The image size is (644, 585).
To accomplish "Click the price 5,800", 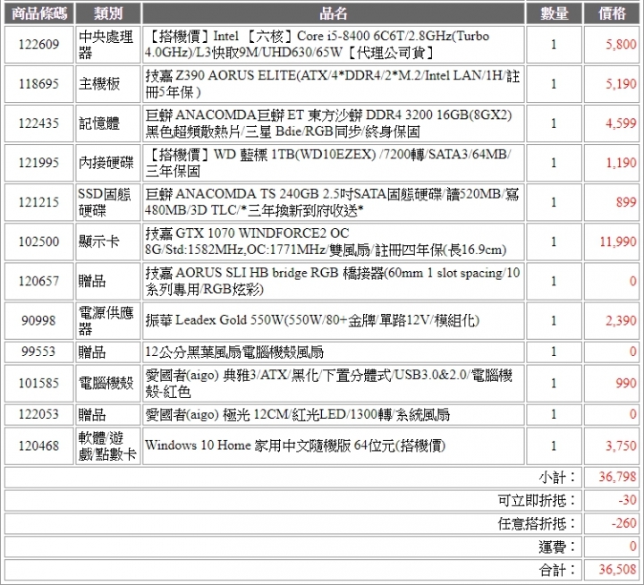I will (621, 45).
